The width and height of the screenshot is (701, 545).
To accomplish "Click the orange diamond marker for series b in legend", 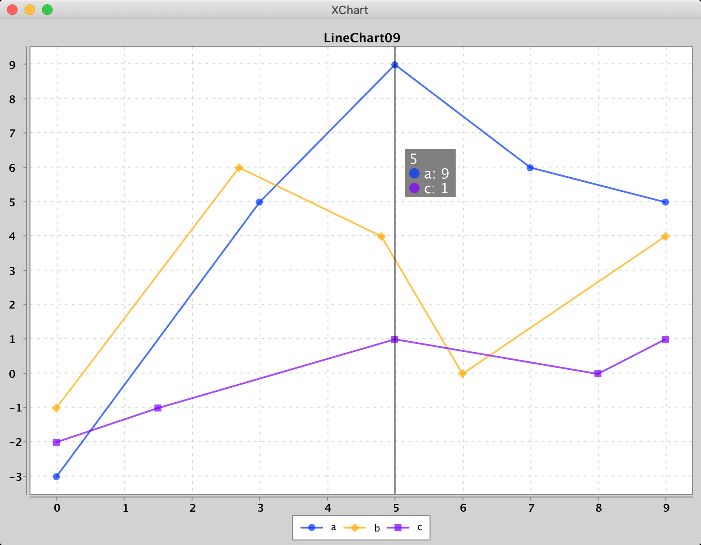I will point(354,527).
